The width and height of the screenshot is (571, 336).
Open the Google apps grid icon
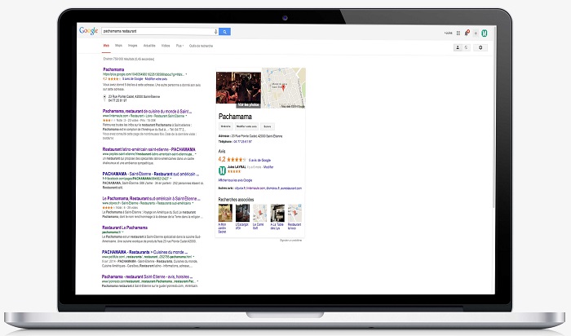(x=459, y=32)
